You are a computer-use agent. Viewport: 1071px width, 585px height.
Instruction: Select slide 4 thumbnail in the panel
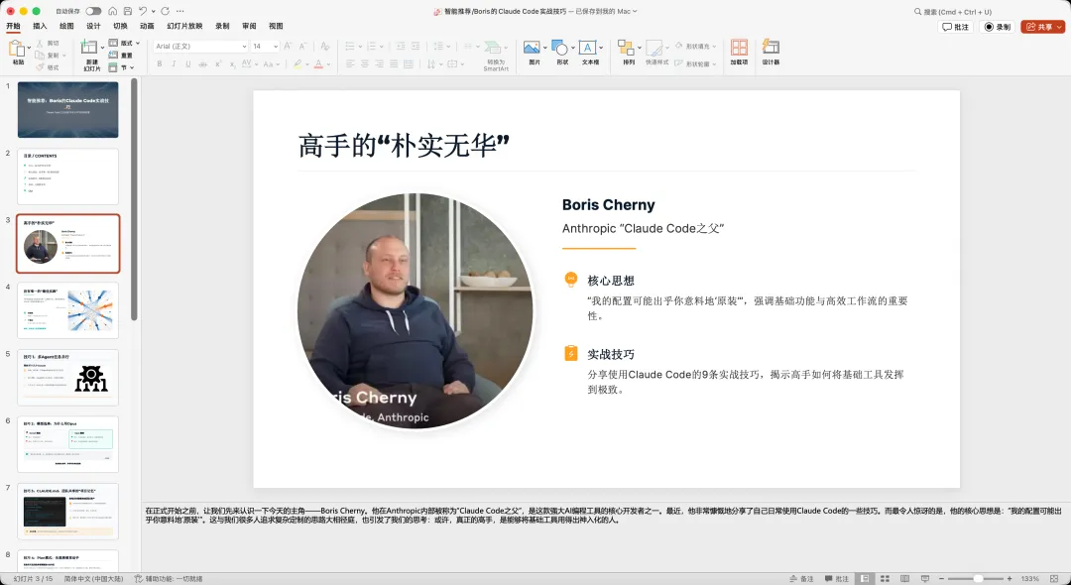coord(67,310)
